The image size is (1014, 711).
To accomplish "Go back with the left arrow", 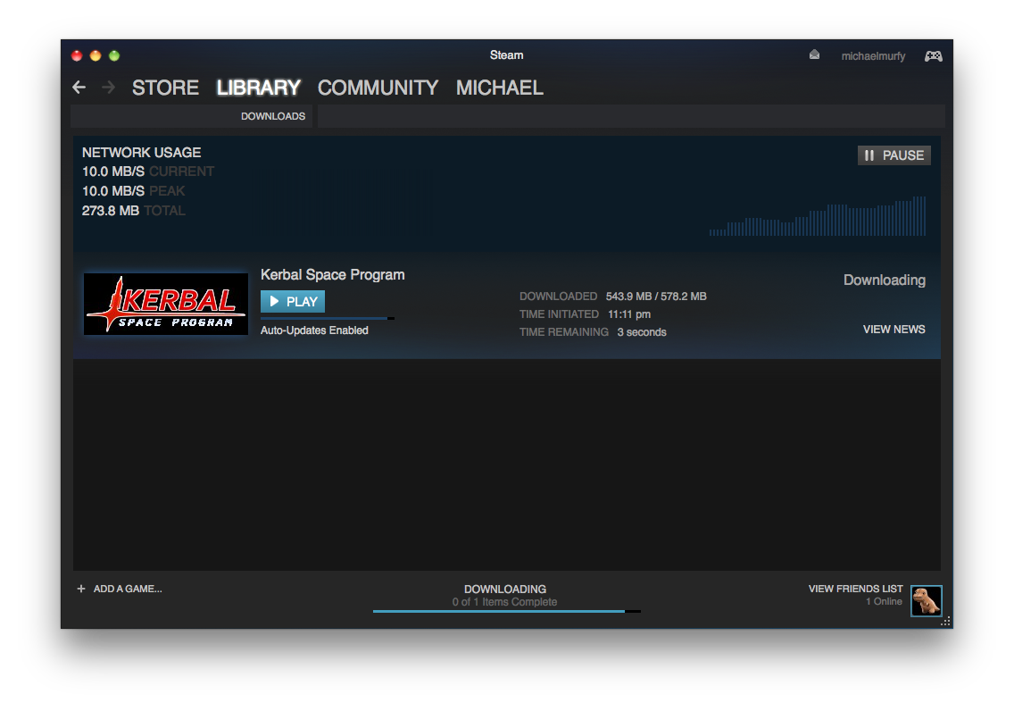I will tap(79, 88).
